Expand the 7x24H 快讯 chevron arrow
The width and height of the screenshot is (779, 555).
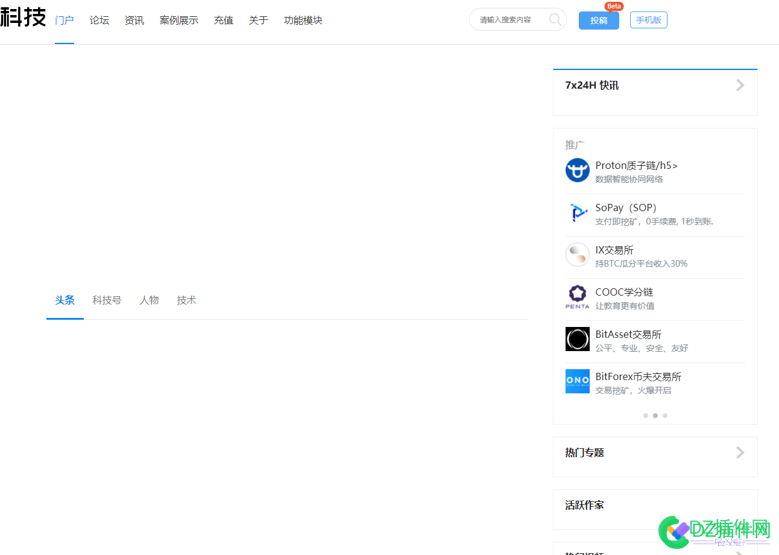740,86
